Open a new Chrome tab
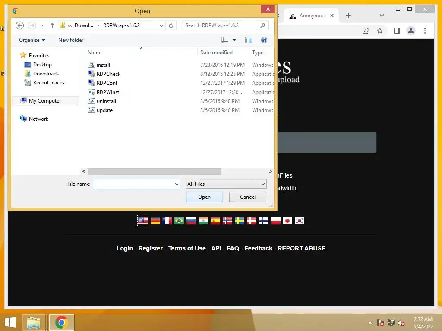 pyautogui.click(x=348, y=16)
